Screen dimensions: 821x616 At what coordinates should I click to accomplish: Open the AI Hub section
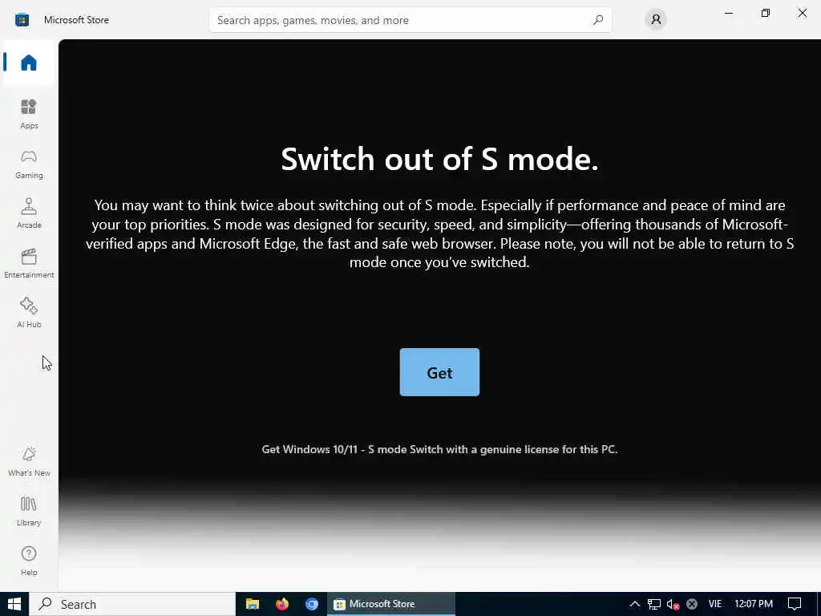pos(29,313)
